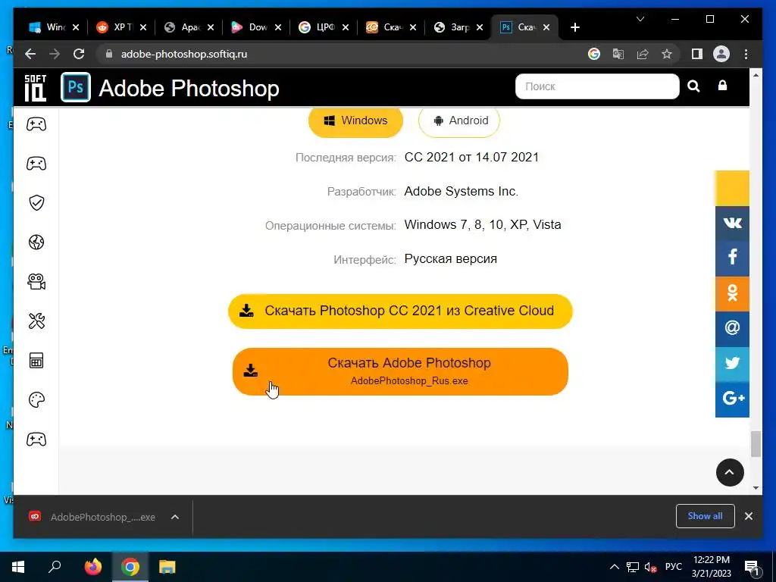The image size is (776, 582).
Task: Open Chrome side panel icon
Action: click(697, 54)
